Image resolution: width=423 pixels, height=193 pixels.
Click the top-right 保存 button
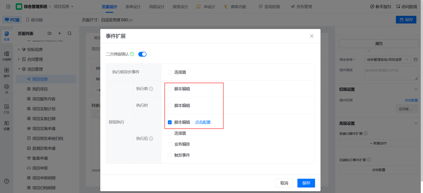[406, 20]
